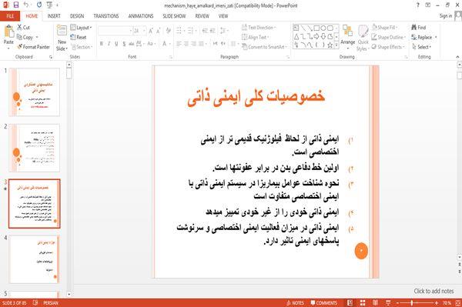Adjust the zoom slider handle
This screenshot has width=462, height=307.
point(412,302)
